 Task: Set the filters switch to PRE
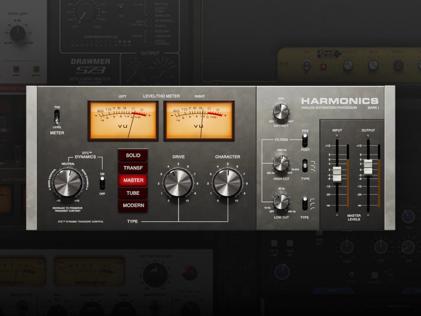(305, 137)
